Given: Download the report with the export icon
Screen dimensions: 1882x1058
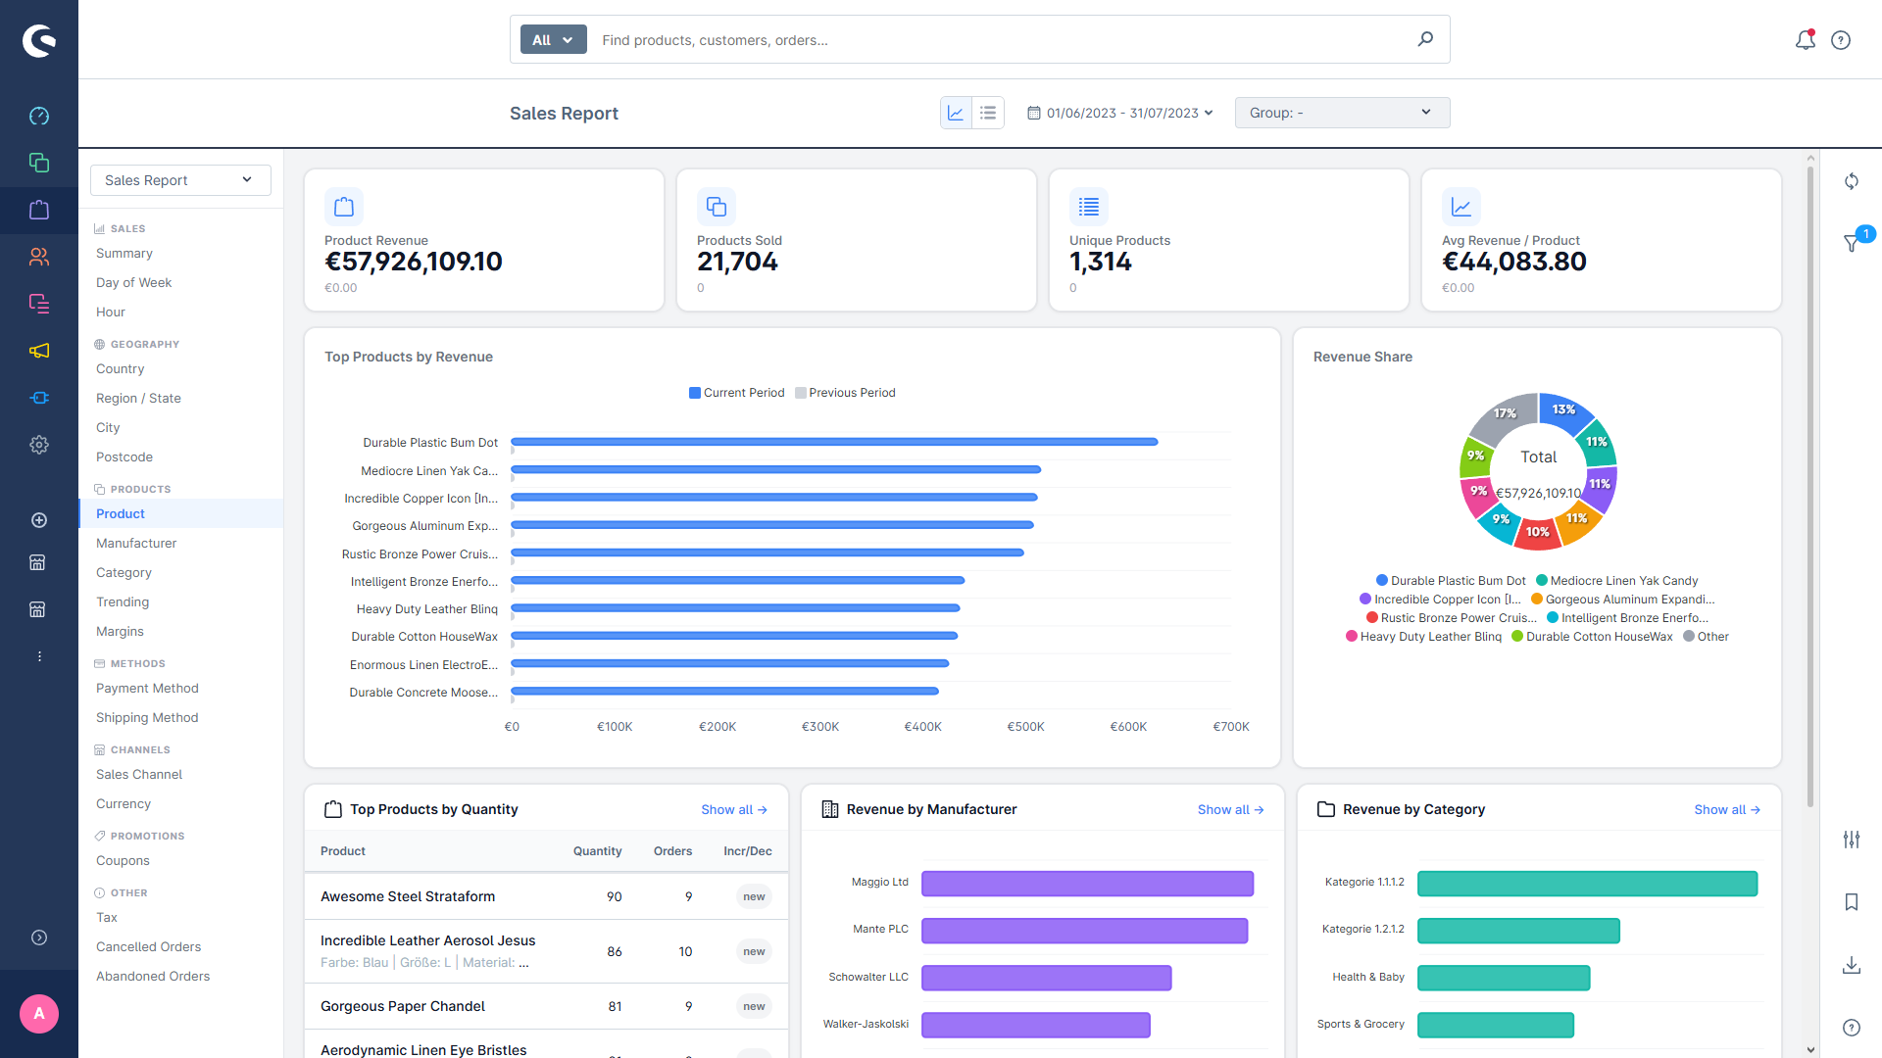Looking at the screenshot, I should click(1852, 965).
